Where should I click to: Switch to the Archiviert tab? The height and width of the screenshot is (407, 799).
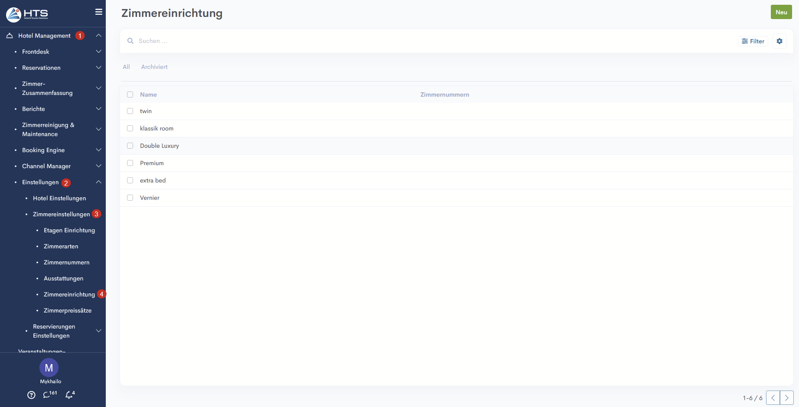(x=154, y=67)
